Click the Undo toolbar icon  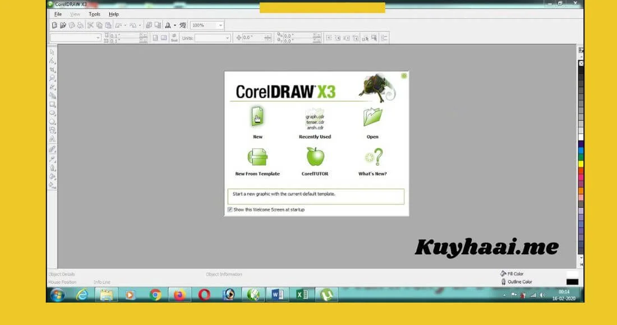(118, 25)
